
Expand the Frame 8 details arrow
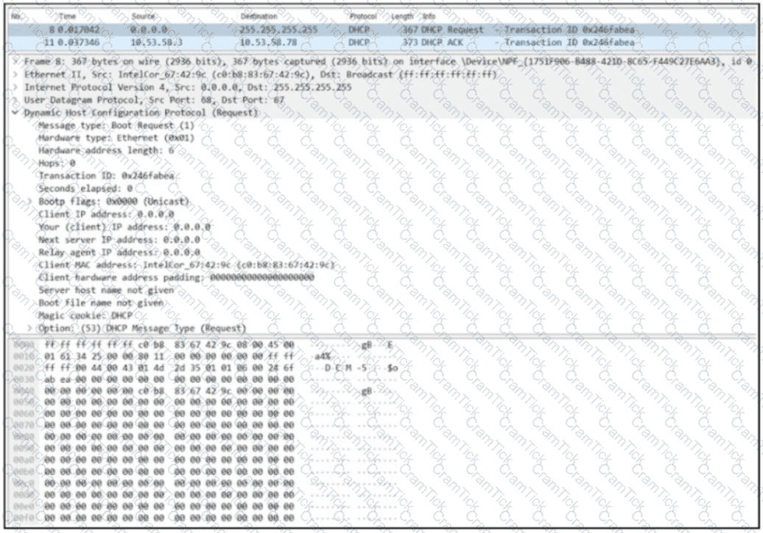click(17, 63)
